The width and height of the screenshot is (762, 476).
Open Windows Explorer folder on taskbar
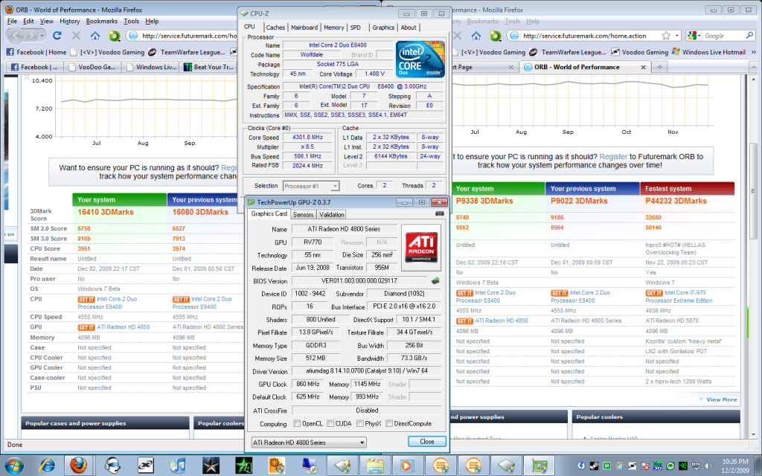(x=375, y=466)
